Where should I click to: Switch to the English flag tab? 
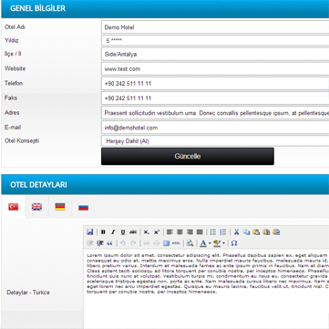[x=36, y=207]
